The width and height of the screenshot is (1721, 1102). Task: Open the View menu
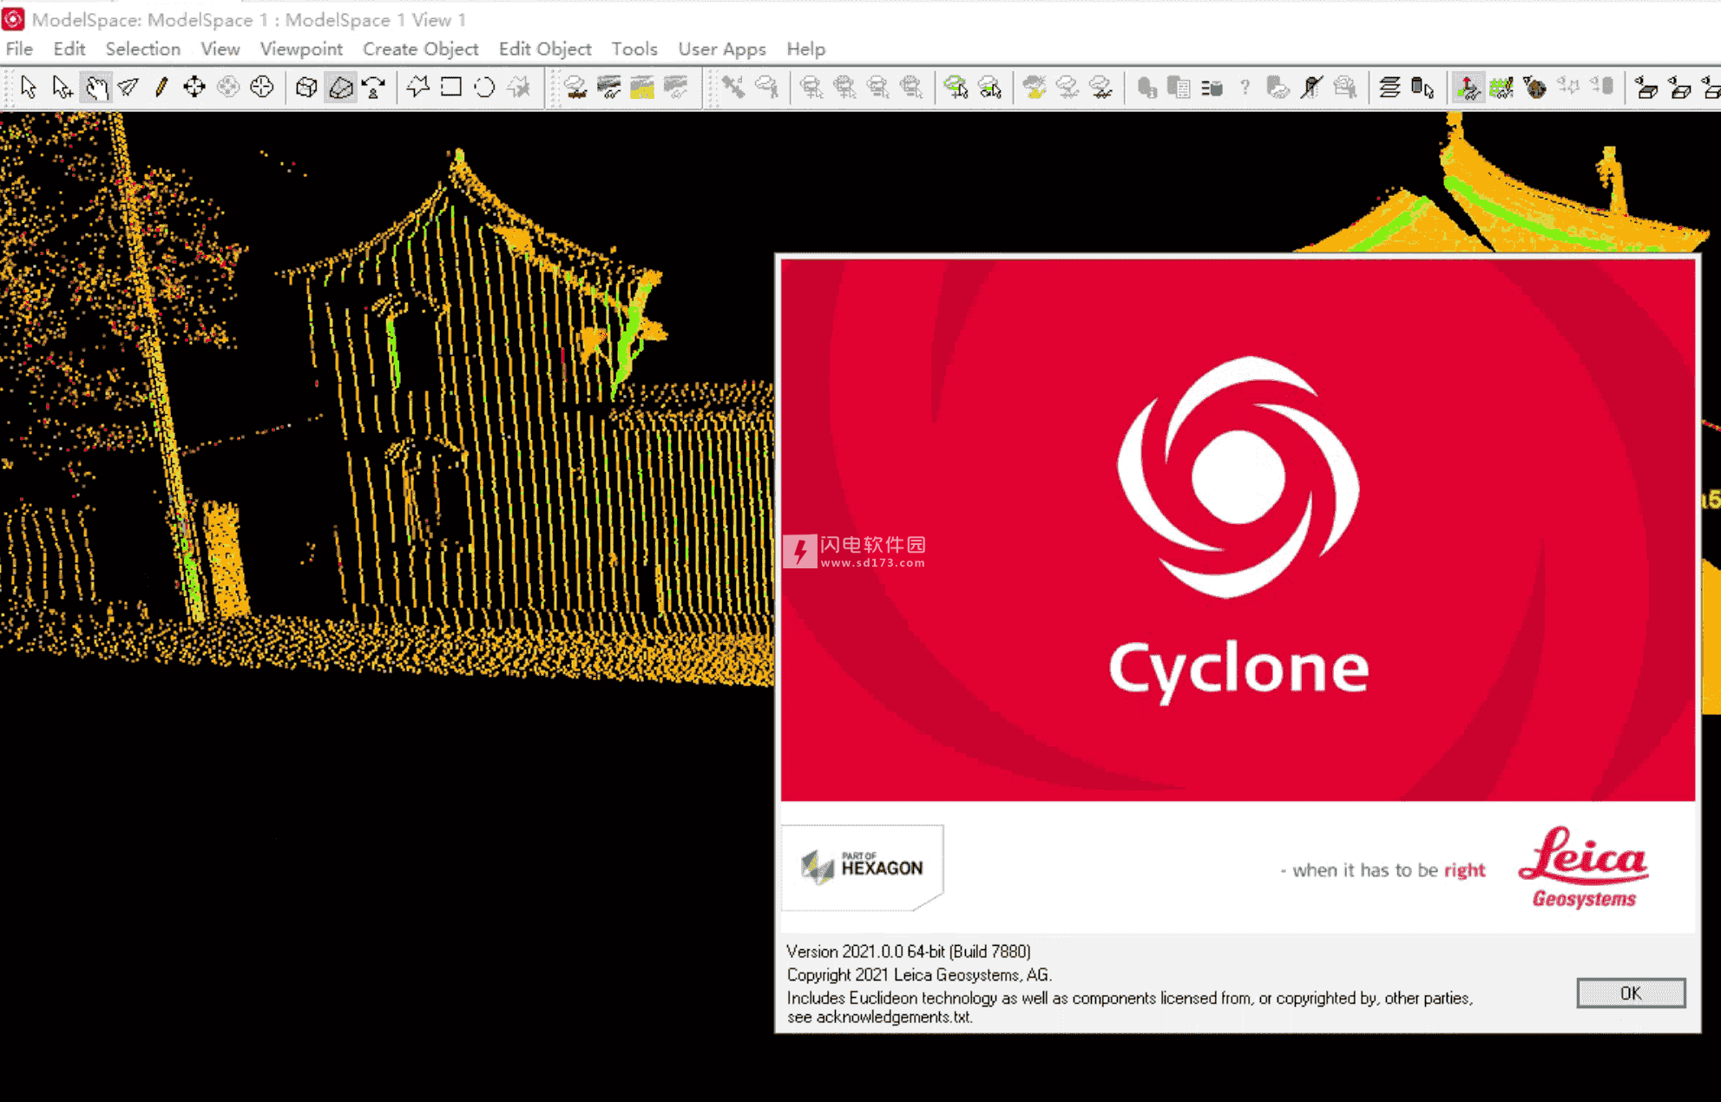click(x=220, y=49)
